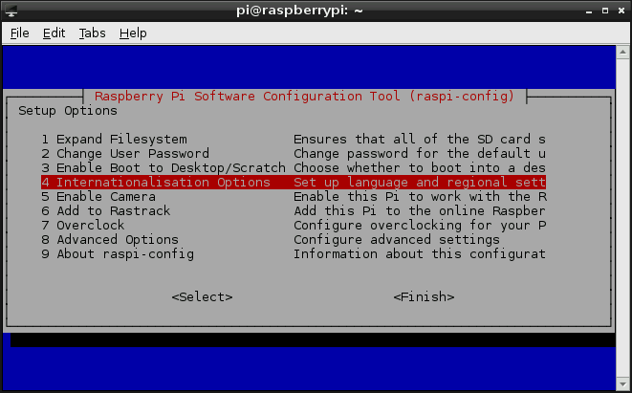
Task: Maximize the terminal window
Action: pyautogui.click(x=605, y=11)
